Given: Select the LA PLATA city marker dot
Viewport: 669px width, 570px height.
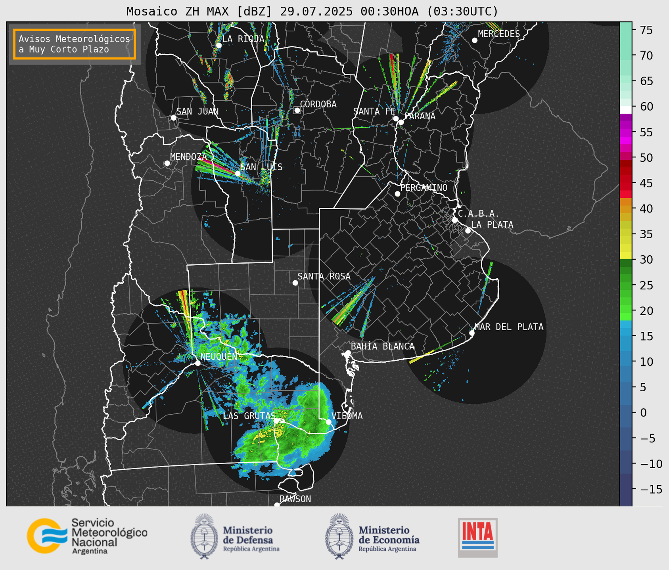Looking at the screenshot, I should [468, 231].
